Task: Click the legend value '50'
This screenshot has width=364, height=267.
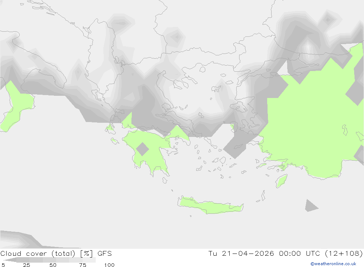Action: (x=53, y=265)
